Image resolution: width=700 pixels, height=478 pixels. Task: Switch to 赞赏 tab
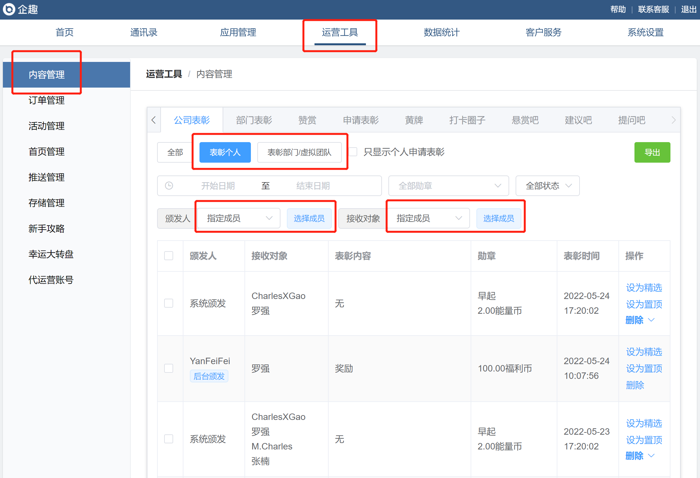(307, 120)
